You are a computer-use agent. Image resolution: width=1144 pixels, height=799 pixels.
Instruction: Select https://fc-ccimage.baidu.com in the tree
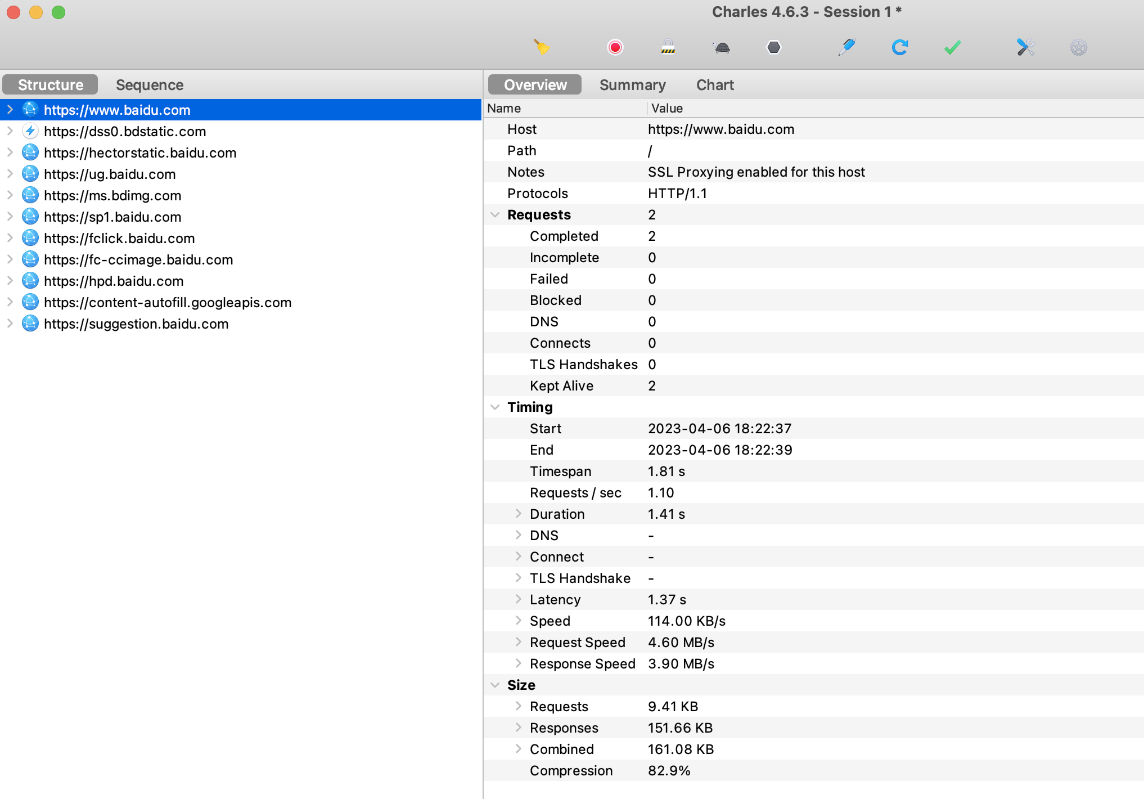(138, 259)
